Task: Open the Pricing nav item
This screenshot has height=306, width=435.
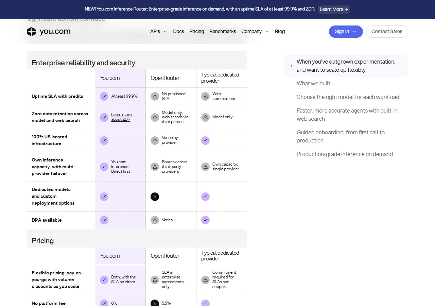Action: [x=197, y=32]
